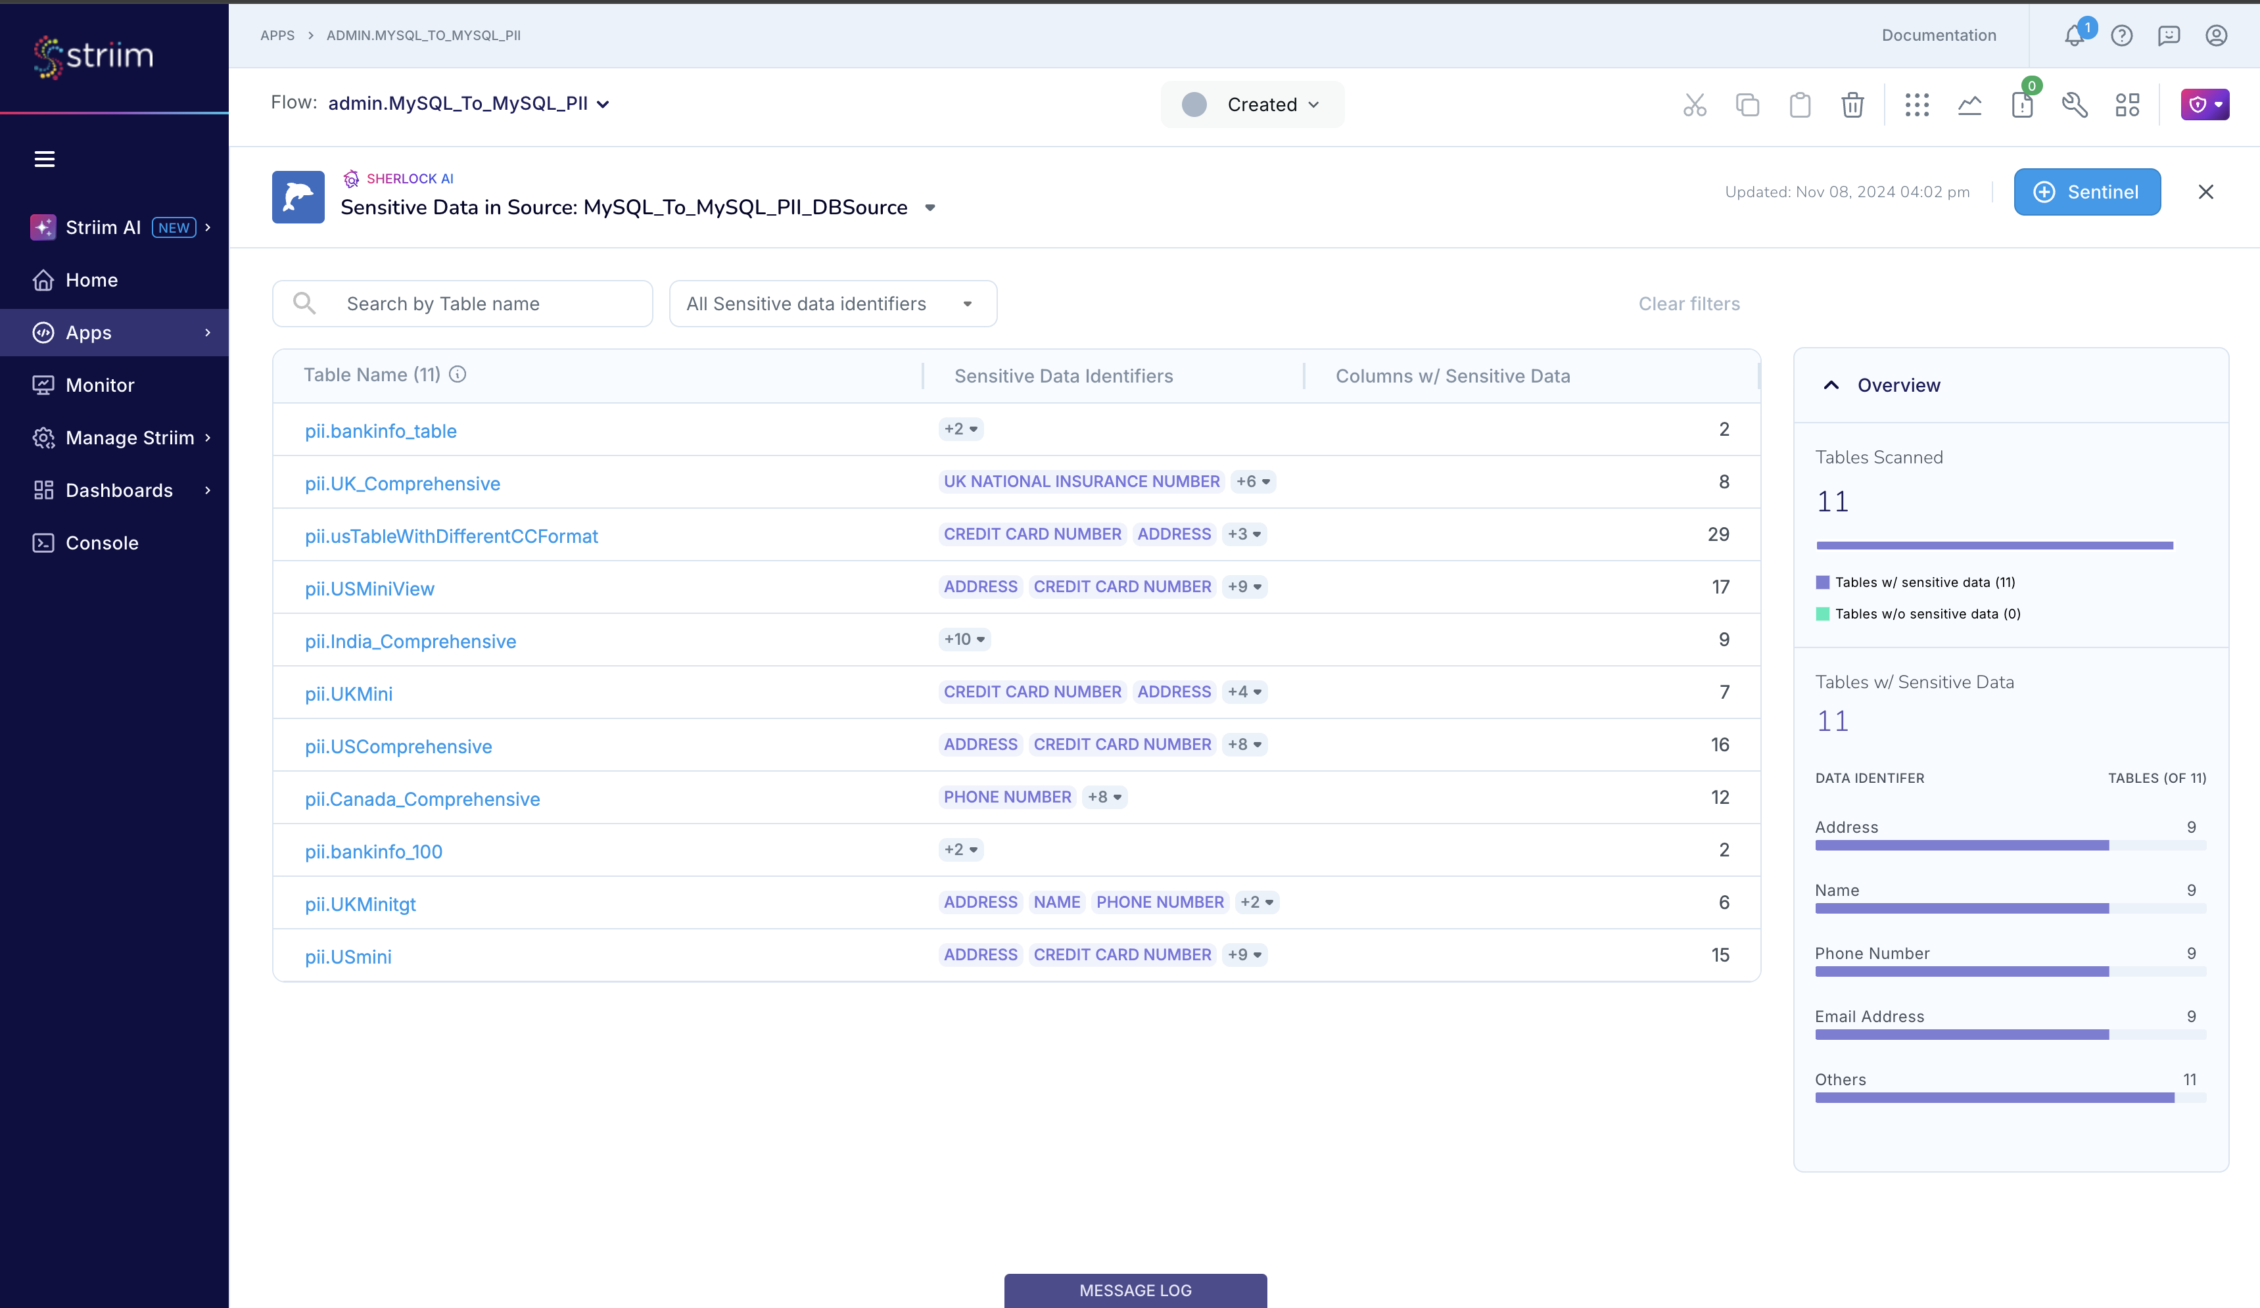
Task: Click the feedback chat bubble icon
Action: [x=2169, y=36]
